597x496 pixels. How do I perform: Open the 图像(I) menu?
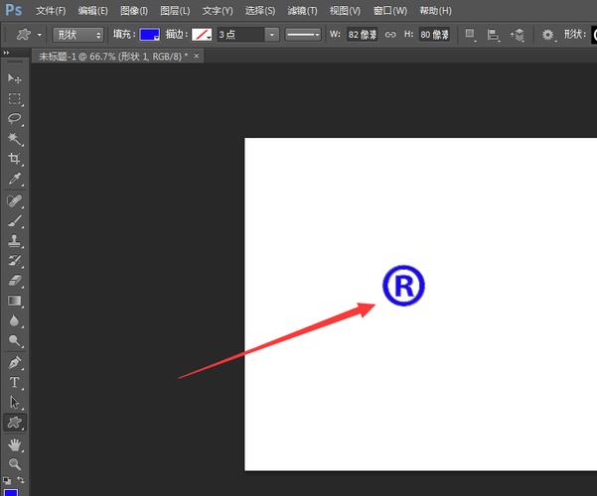134,11
